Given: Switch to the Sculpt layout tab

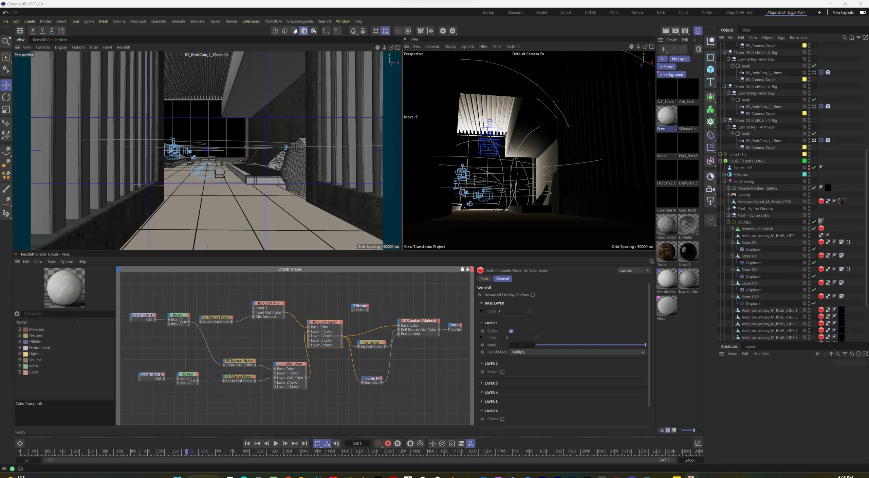Looking at the screenshot, I should tap(566, 13).
